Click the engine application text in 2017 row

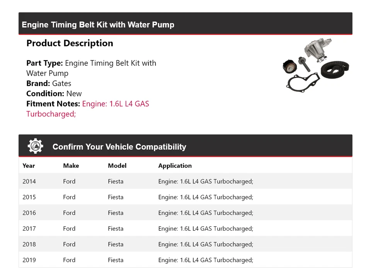206,229
